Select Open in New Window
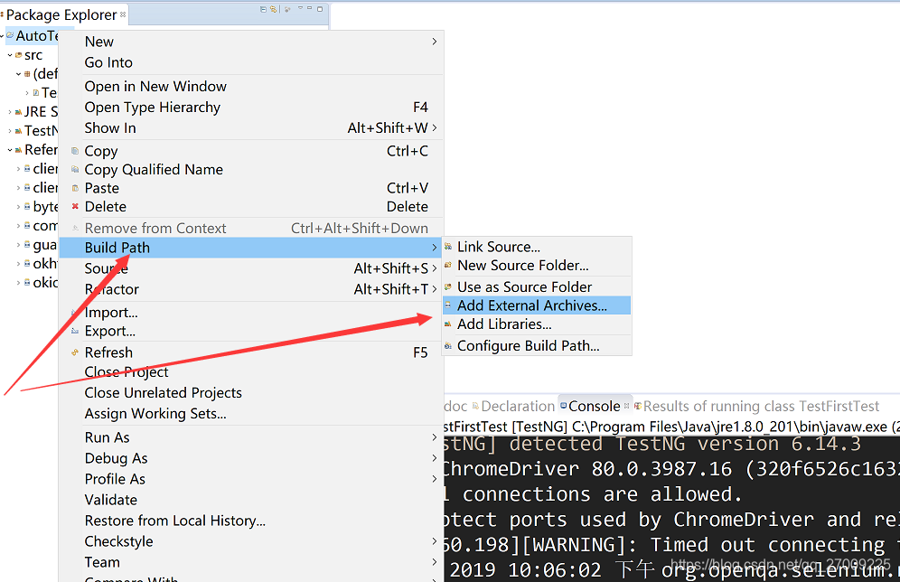Screen dimensions: 900x582 pyautogui.click(x=251, y=87)
